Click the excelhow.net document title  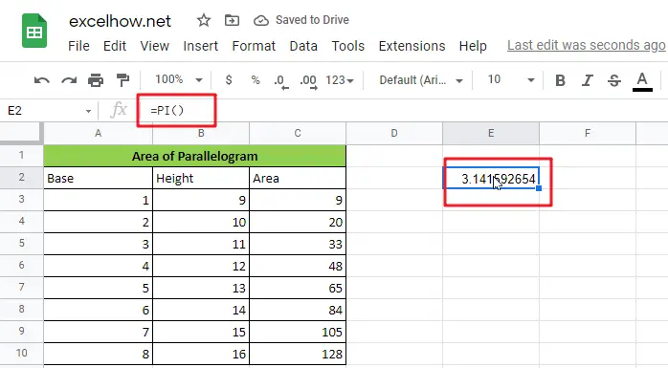pyautogui.click(x=120, y=21)
